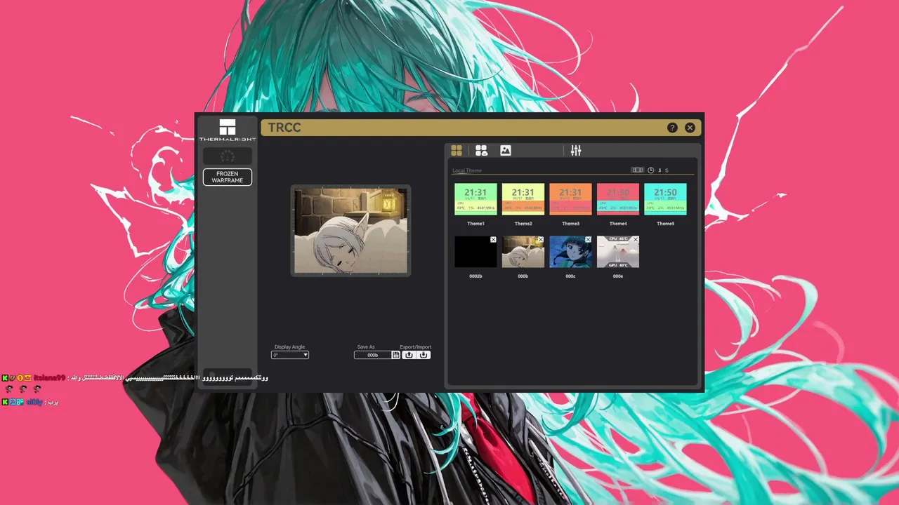The image size is (899, 505).
Task: Click the TRCC title text
Action: (284, 128)
